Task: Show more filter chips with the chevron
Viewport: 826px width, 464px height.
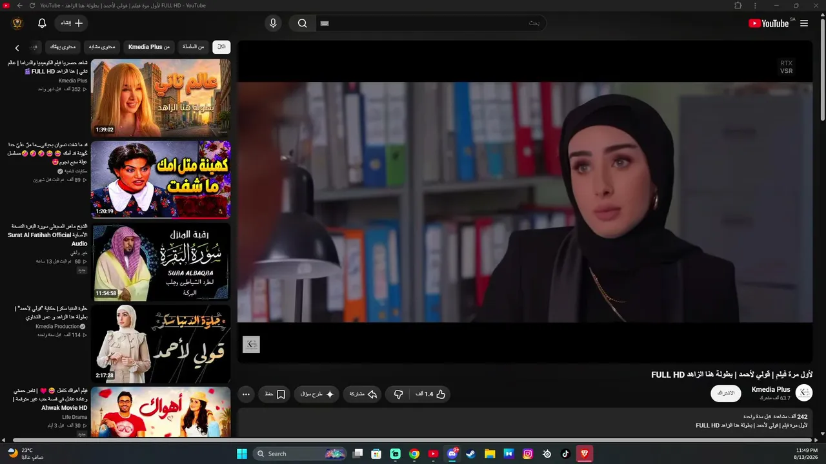Action: coord(17,48)
